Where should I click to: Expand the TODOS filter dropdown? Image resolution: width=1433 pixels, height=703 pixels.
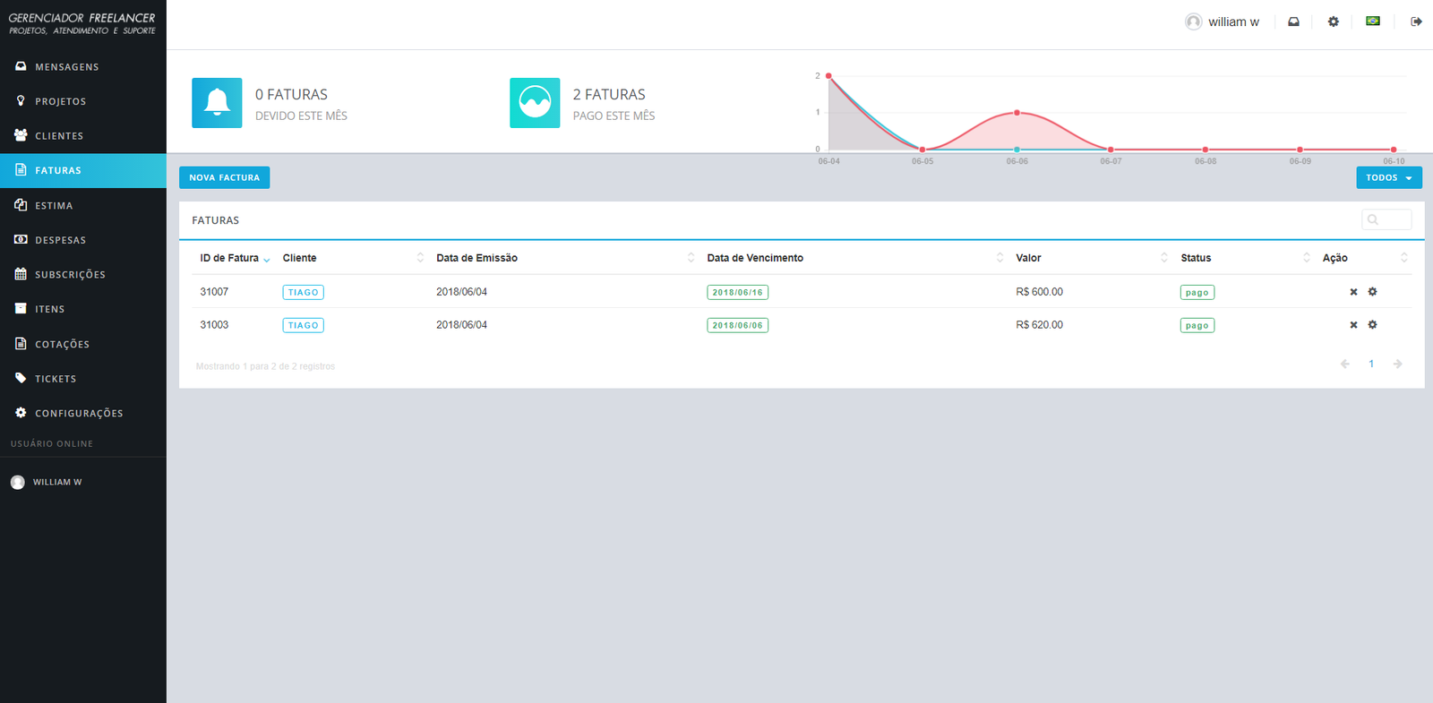pyautogui.click(x=1388, y=177)
